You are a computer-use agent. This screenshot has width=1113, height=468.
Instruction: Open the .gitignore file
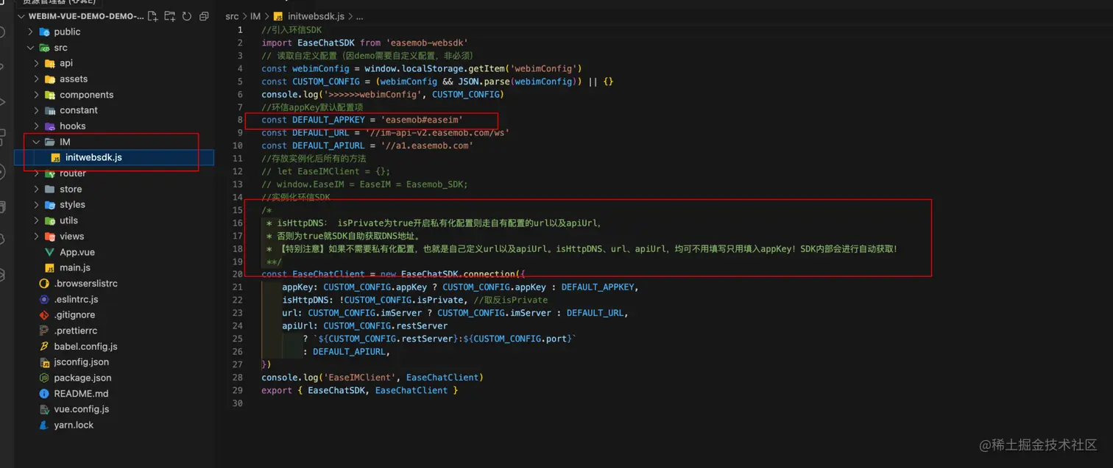click(74, 315)
